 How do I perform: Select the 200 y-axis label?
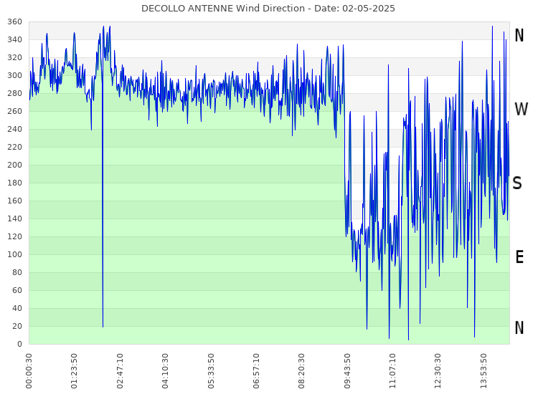coord(15,165)
